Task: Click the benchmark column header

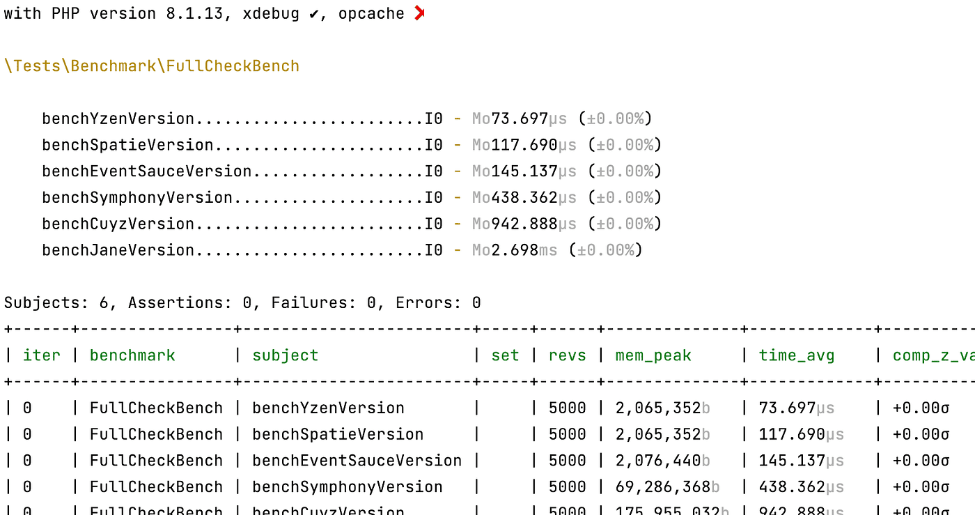Action: (132, 355)
